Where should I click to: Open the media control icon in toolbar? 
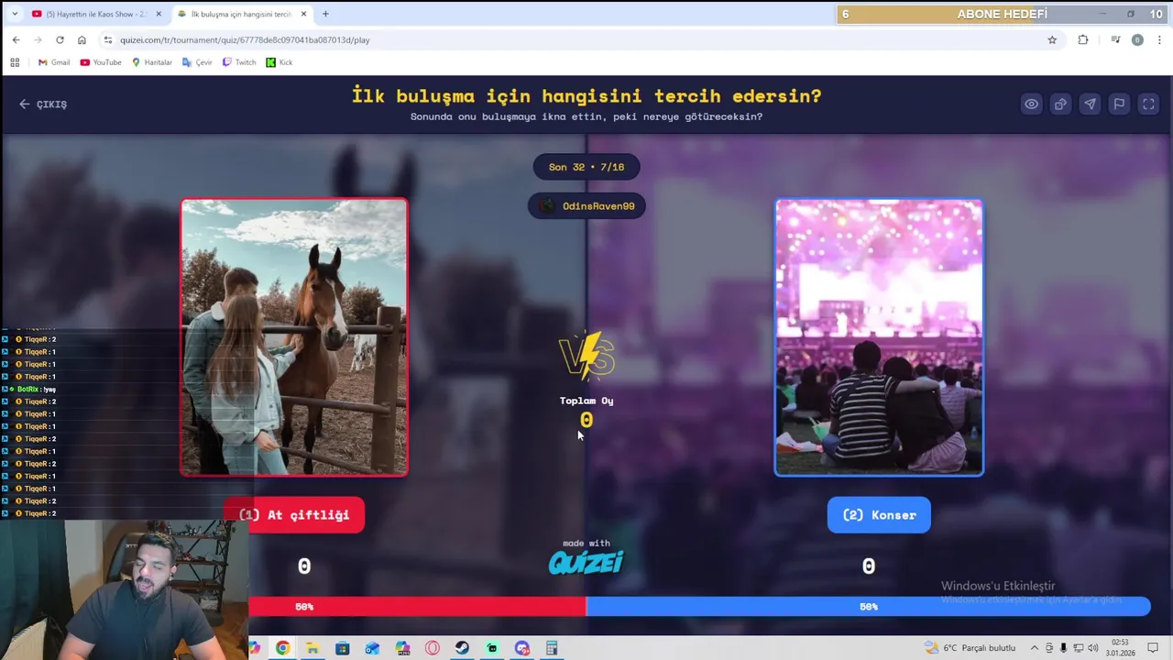(x=1115, y=40)
